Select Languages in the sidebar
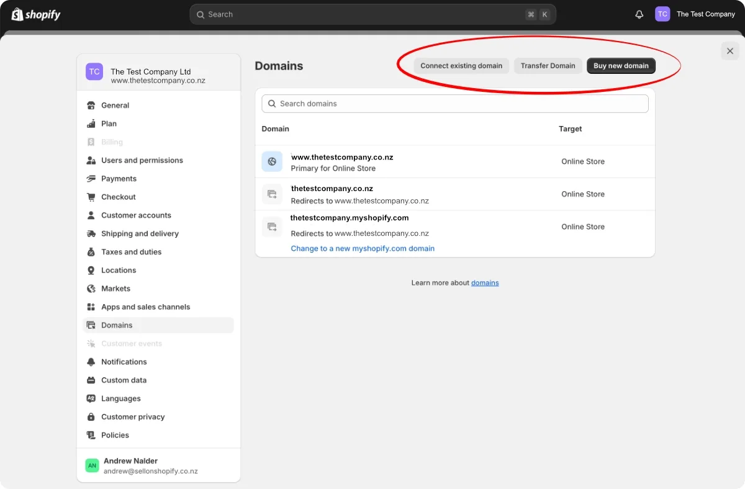Screen dimensions: 745x489 (x=121, y=398)
